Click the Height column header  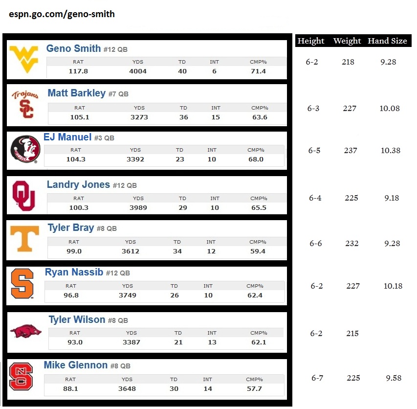[x=310, y=41]
